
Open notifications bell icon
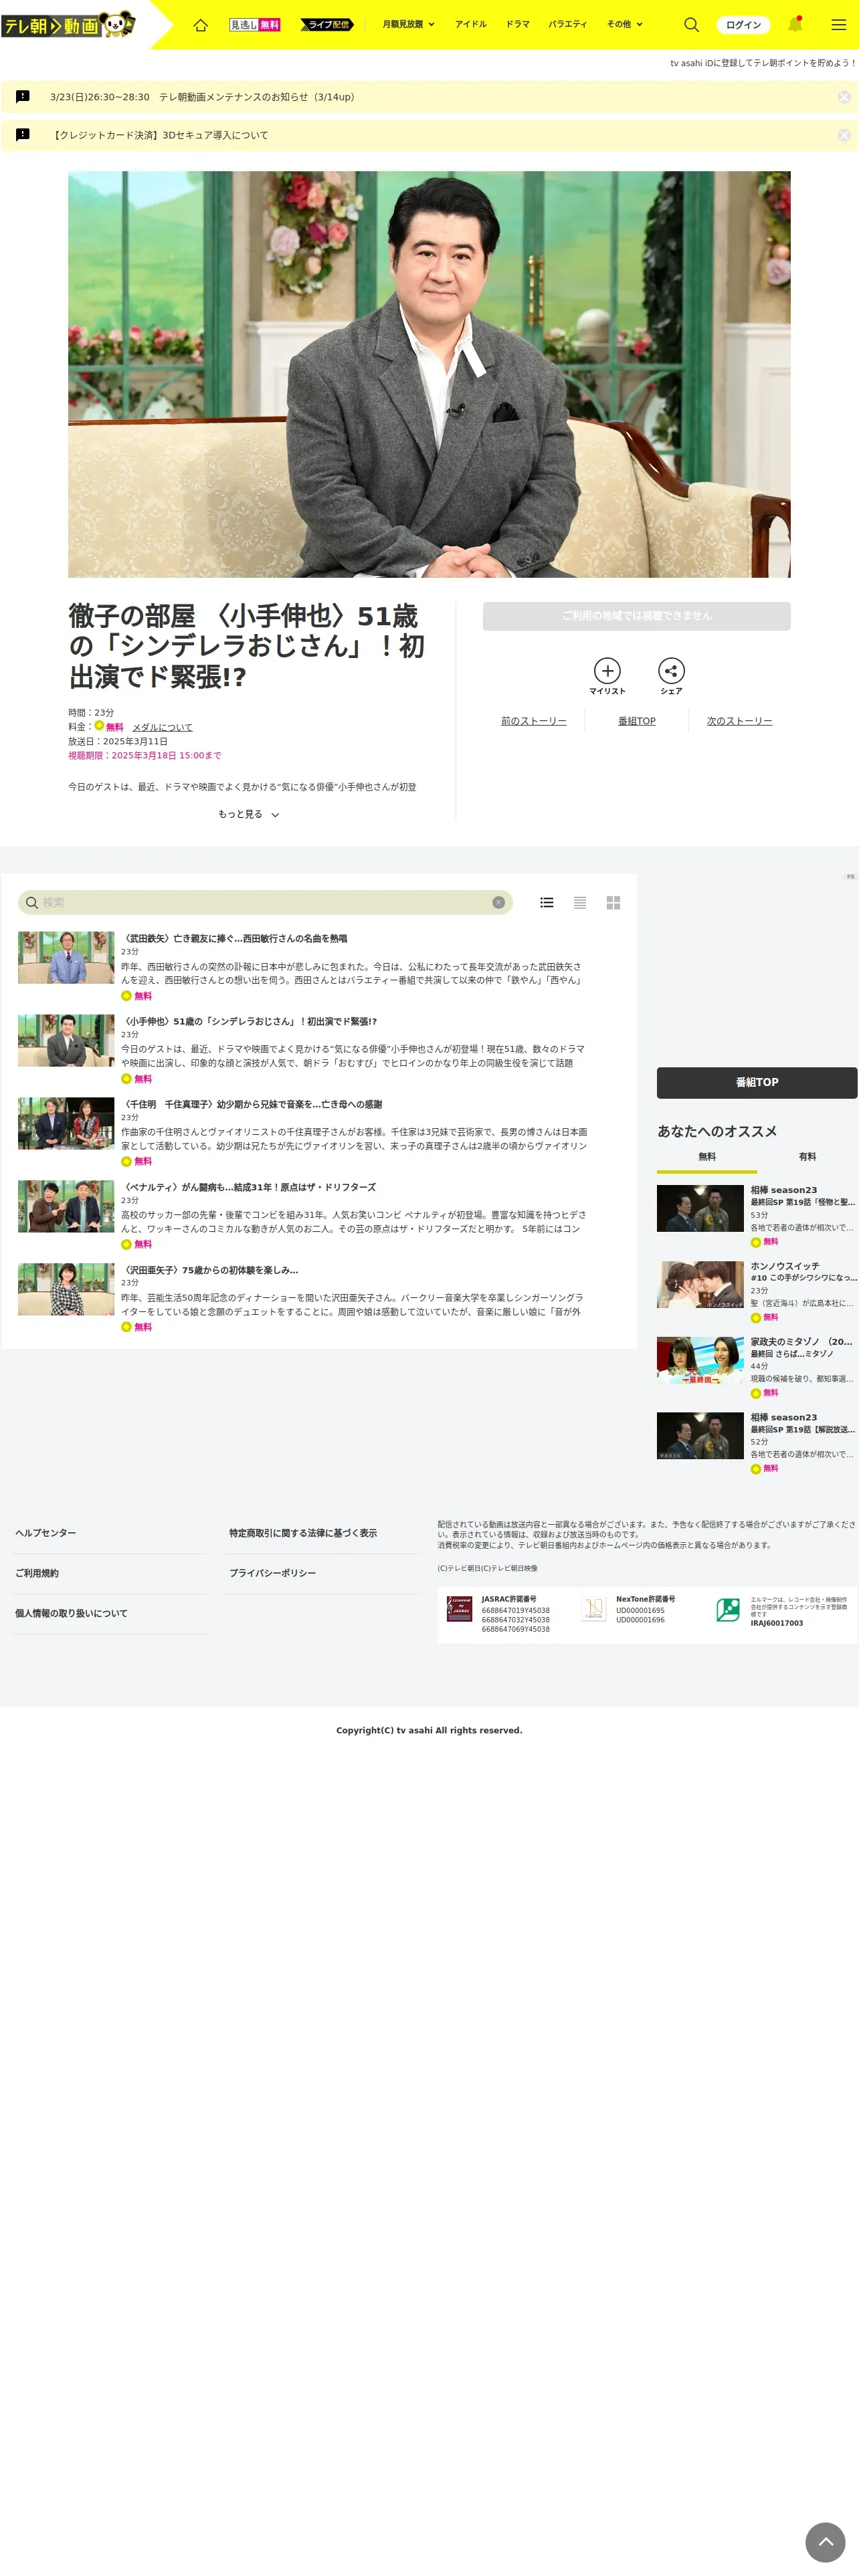click(x=795, y=24)
